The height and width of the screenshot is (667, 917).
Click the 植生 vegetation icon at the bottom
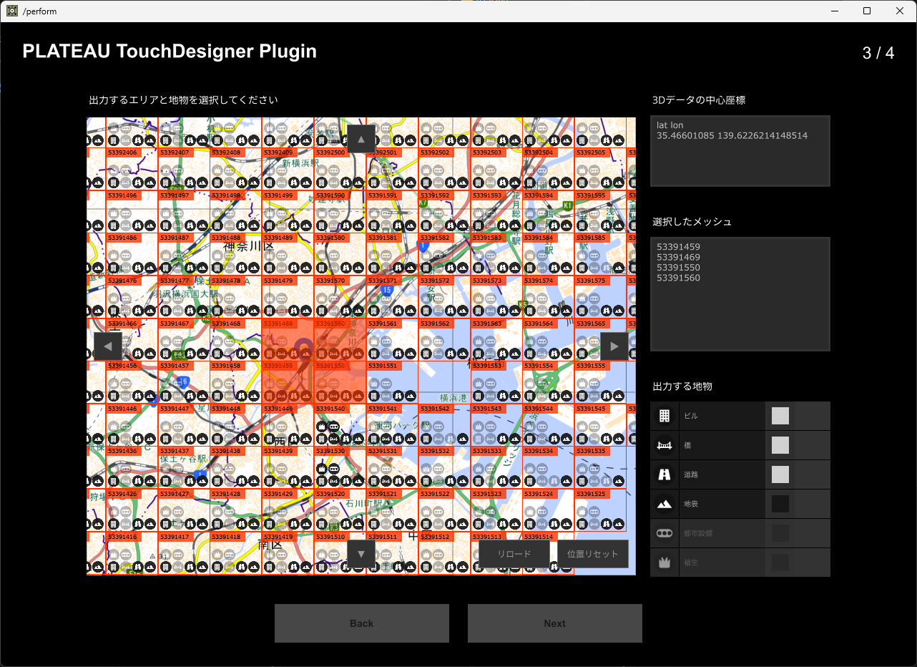click(x=664, y=562)
